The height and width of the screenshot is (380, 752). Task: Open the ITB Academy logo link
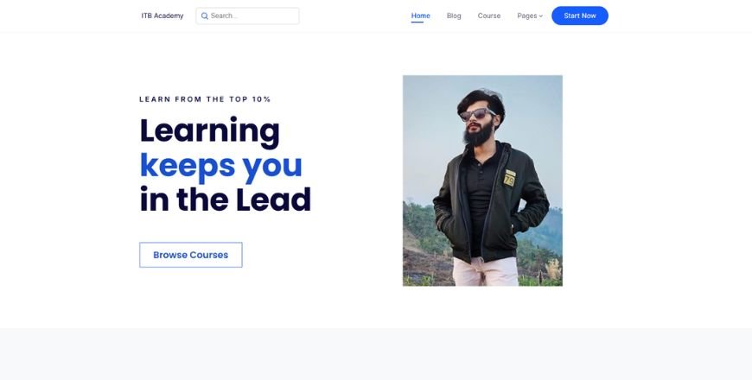163,16
